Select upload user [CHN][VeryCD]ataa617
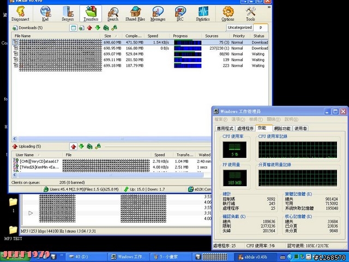The image size is (349, 262). pos(39,162)
